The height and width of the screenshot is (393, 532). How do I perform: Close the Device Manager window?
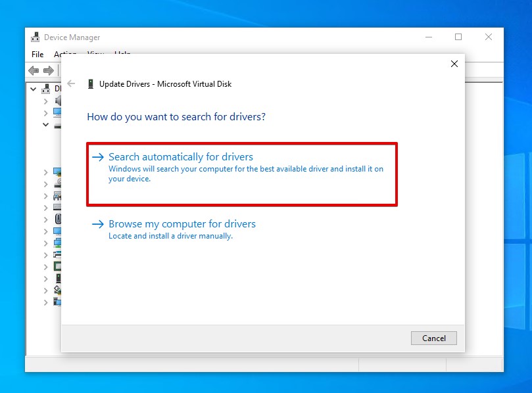pyautogui.click(x=489, y=37)
